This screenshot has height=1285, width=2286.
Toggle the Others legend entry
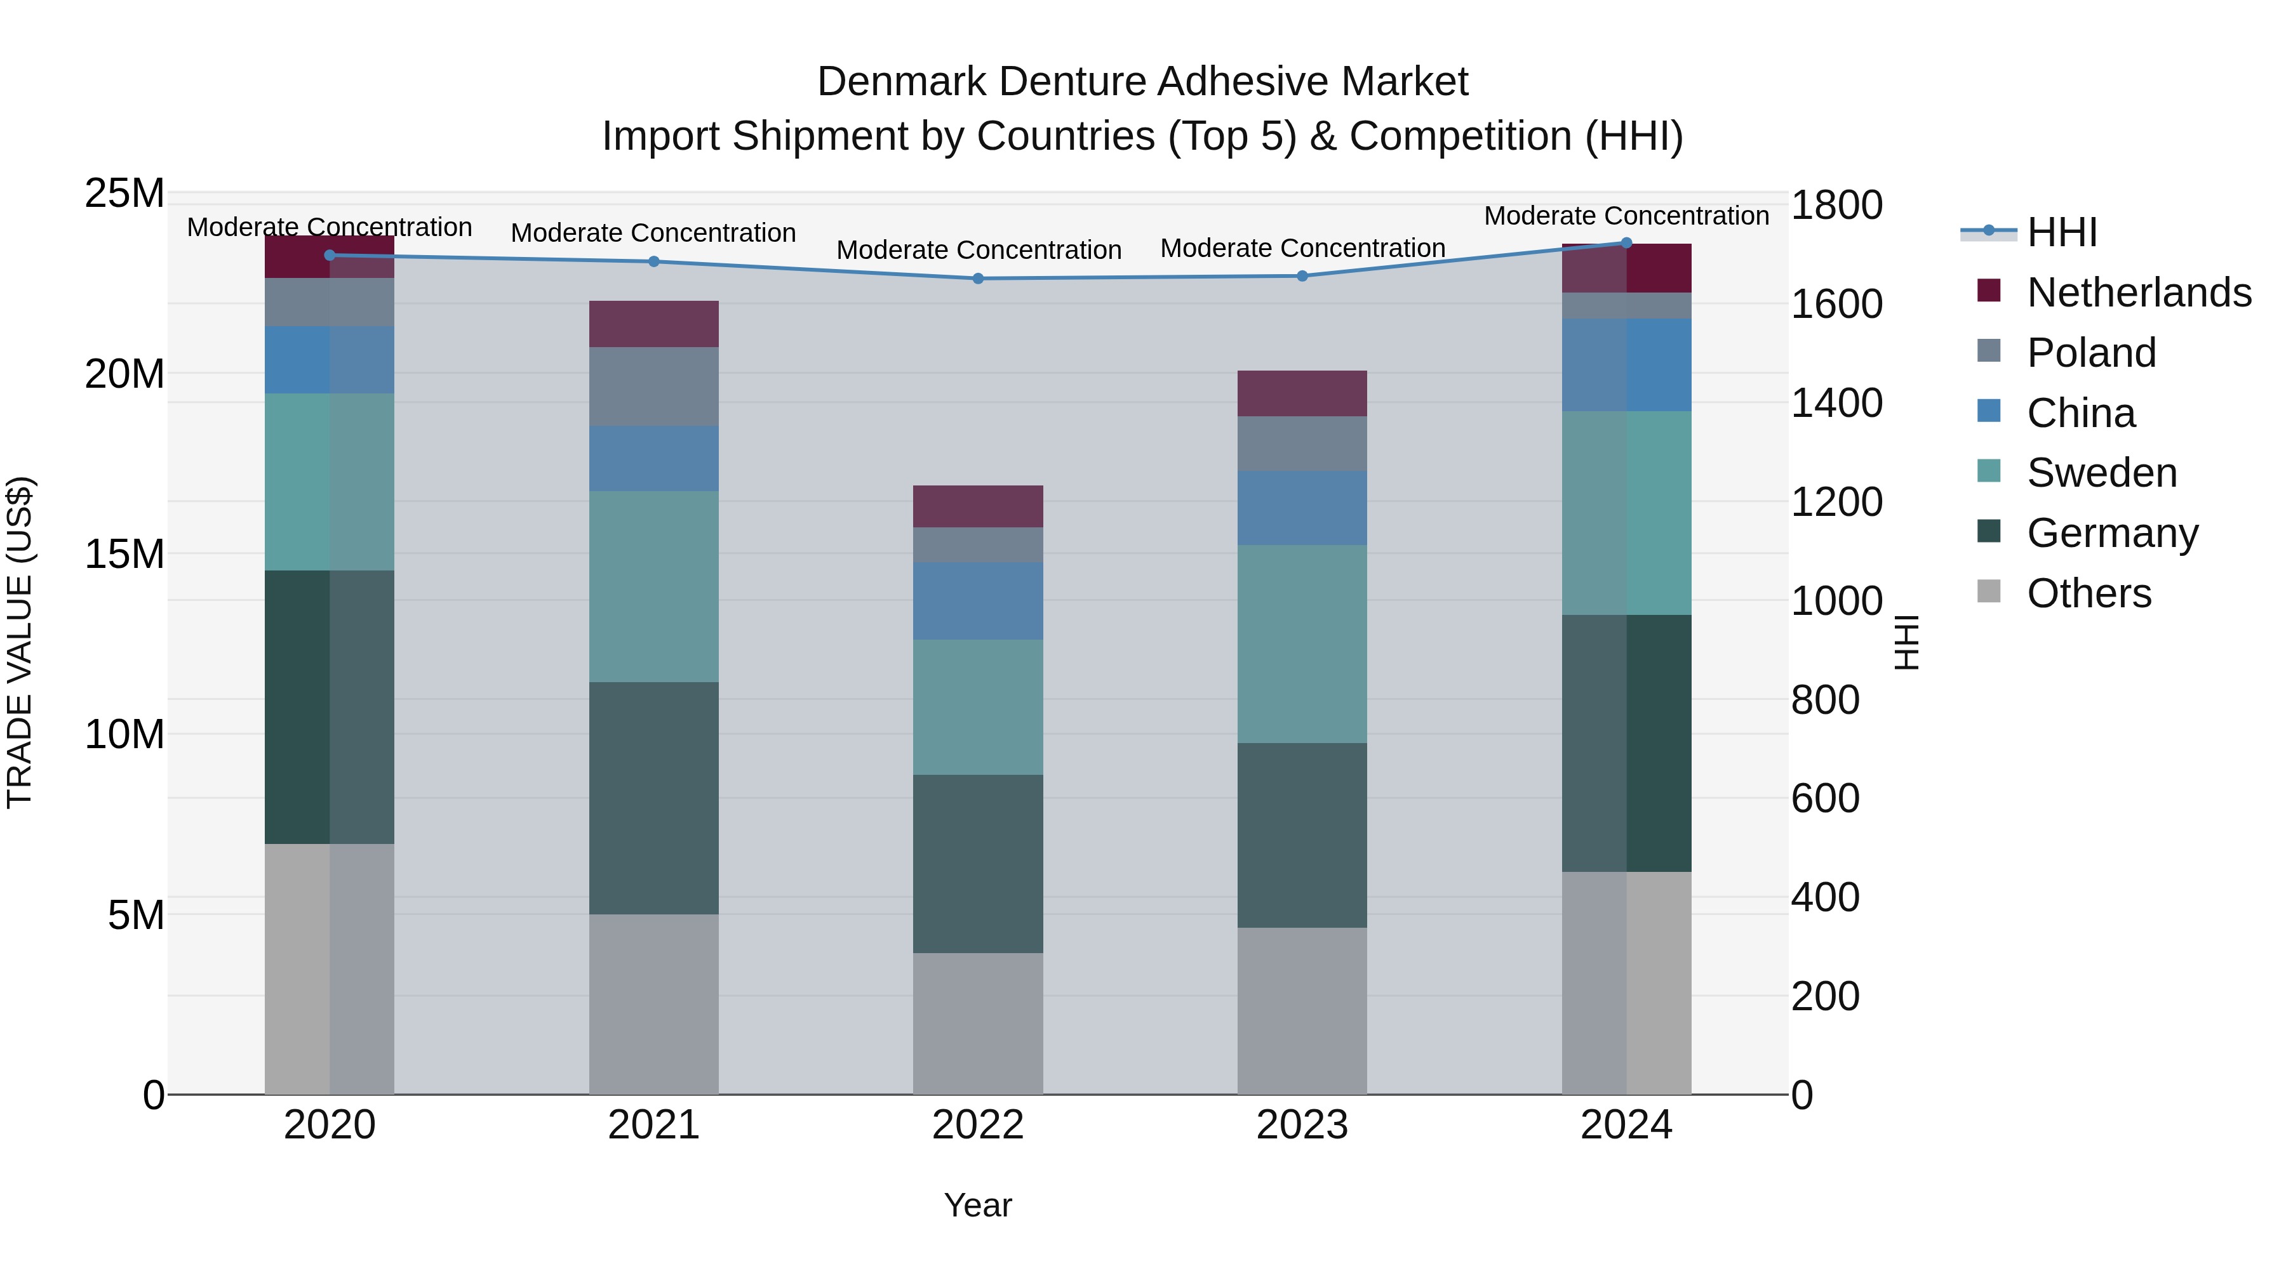[x=2064, y=593]
